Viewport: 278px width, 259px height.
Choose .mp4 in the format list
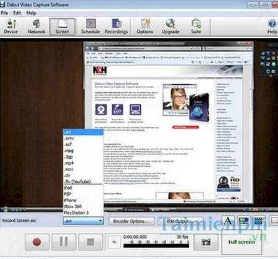83,163
